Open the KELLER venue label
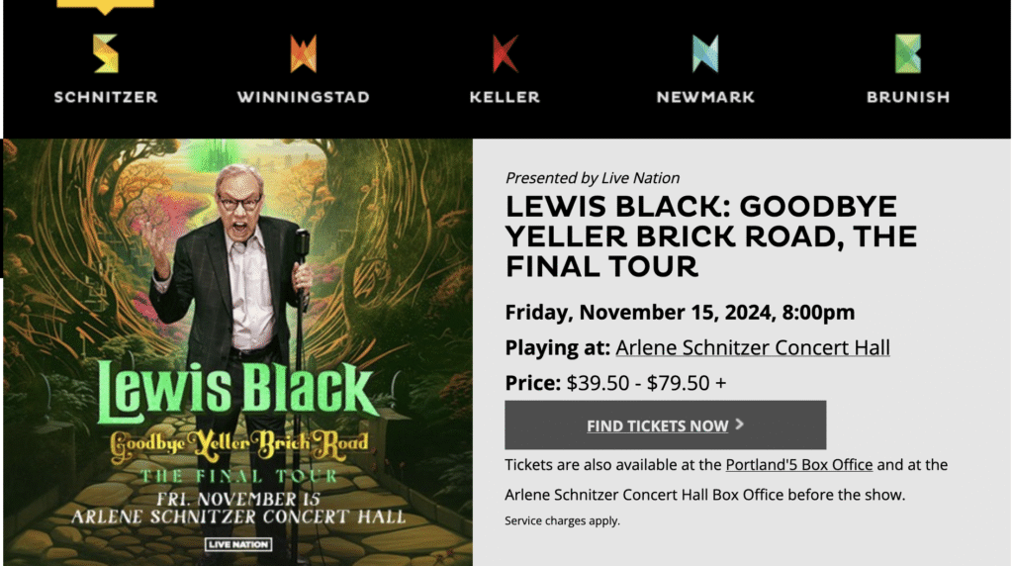1013x566 pixels. tap(505, 97)
